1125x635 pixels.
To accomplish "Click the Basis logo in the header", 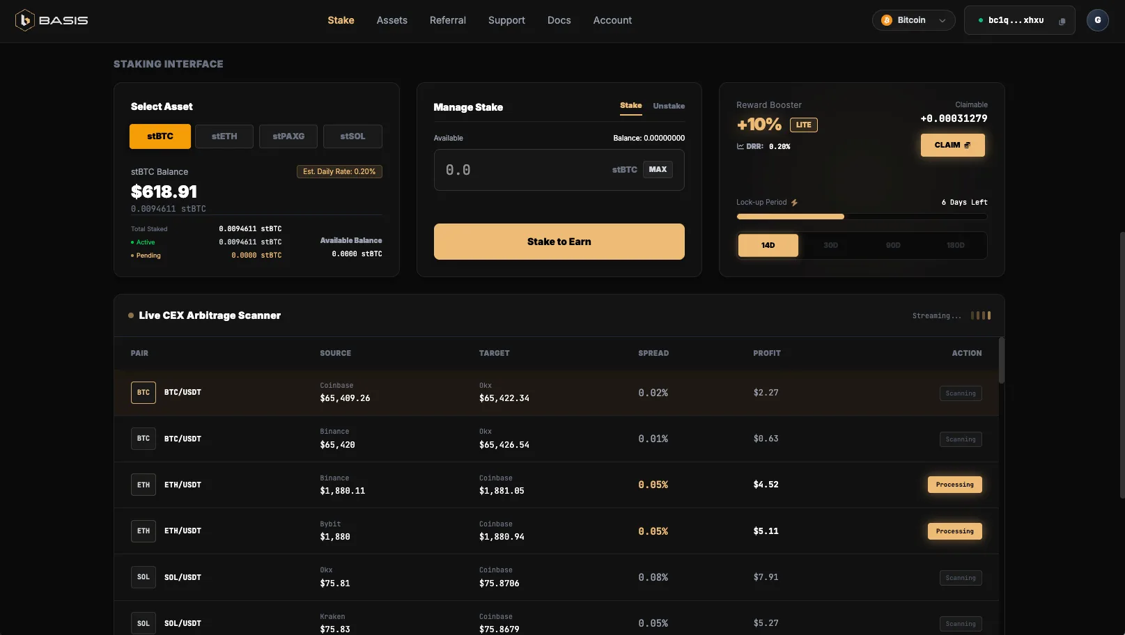I will (52, 20).
